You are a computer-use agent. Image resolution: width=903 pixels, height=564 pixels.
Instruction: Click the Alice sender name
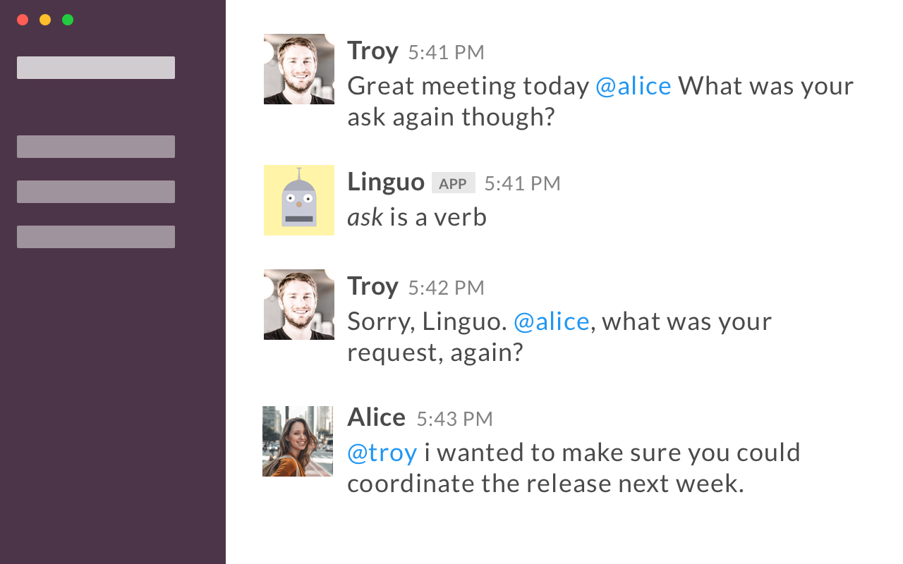376,417
